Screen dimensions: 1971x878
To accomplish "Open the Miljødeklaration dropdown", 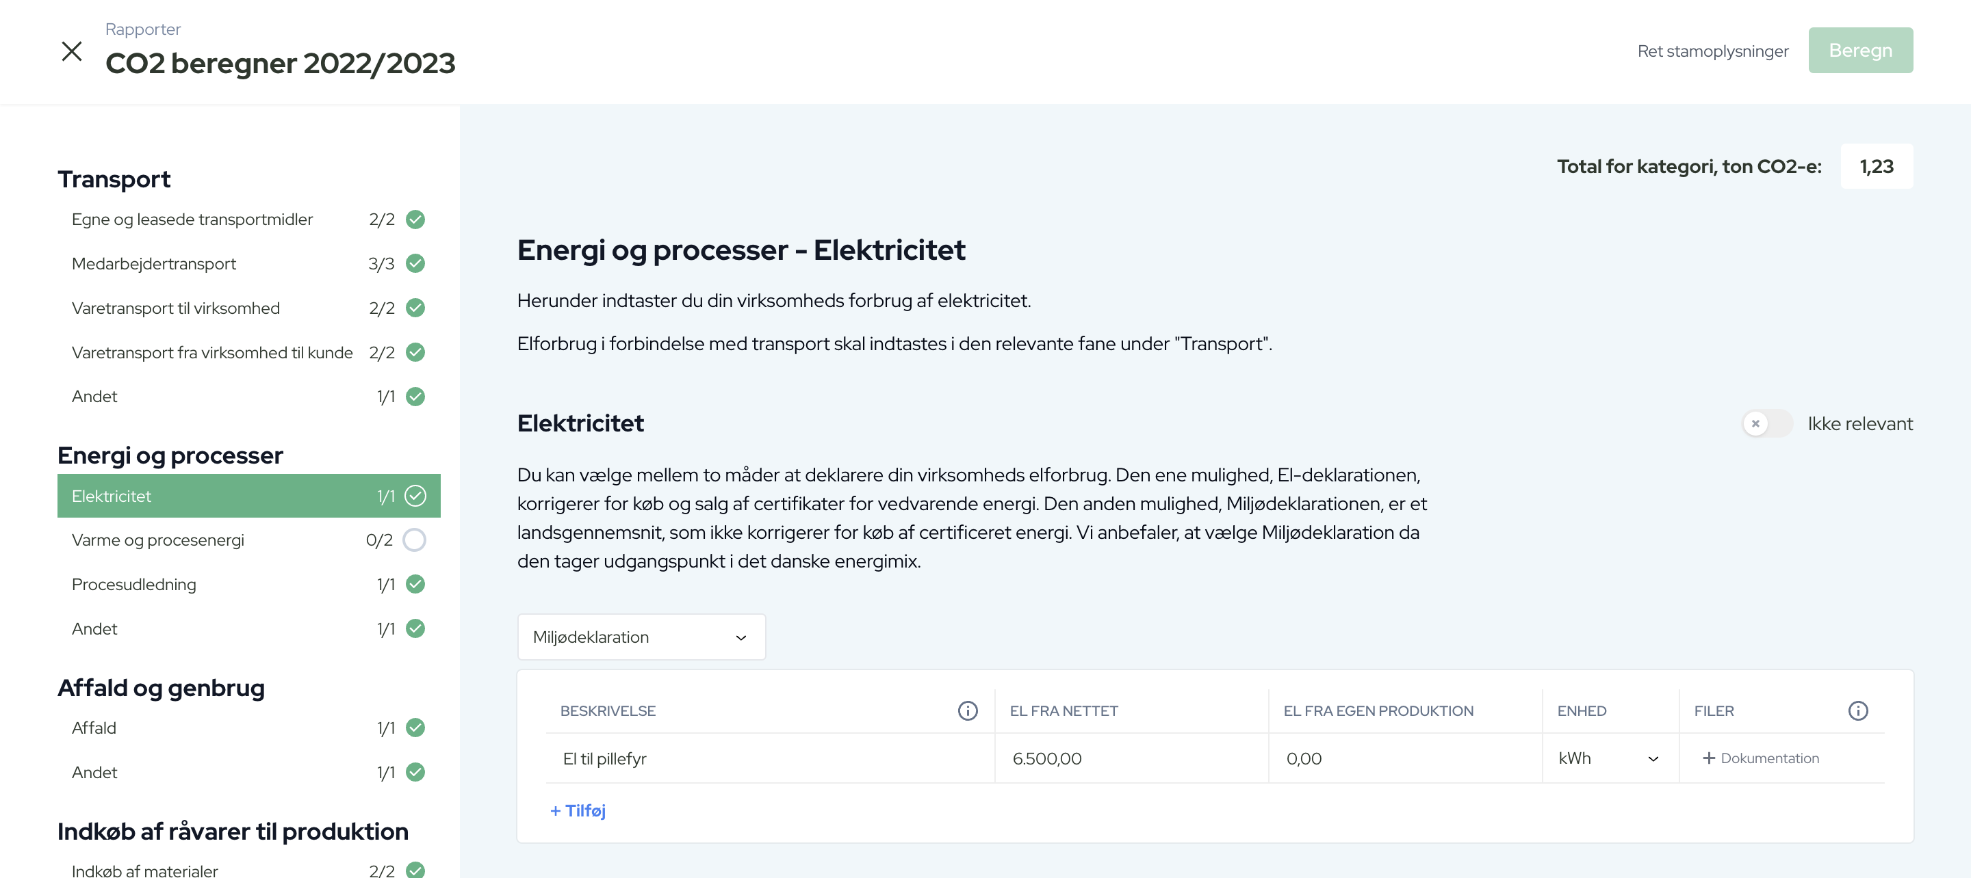I will 641,637.
